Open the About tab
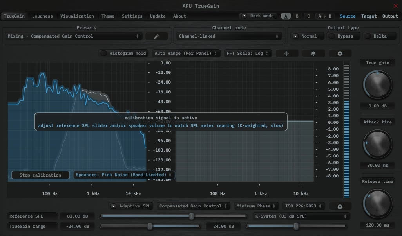The width and height of the screenshot is (402, 236). pyautogui.click(x=179, y=16)
